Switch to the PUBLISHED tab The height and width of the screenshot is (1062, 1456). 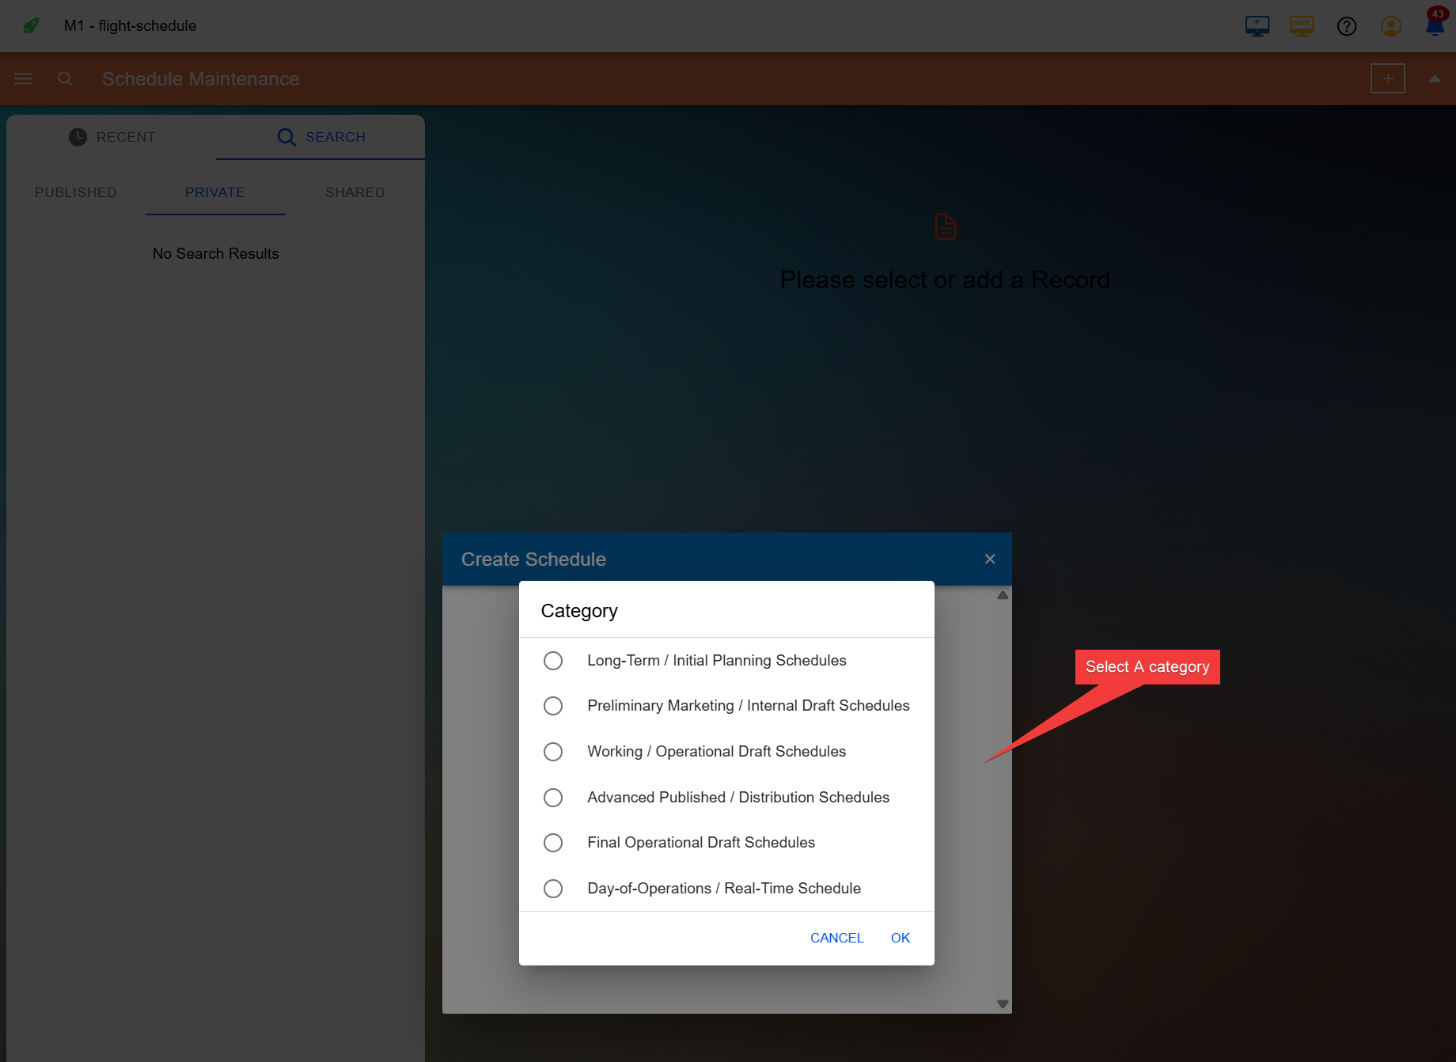pyautogui.click(x=76, y=192)
